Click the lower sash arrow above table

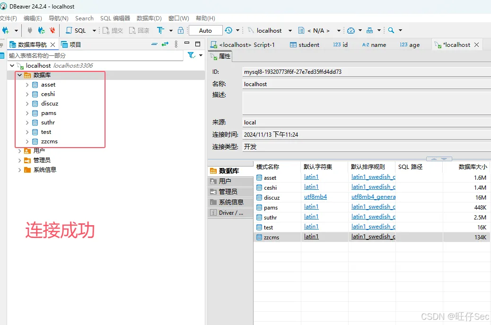(x=444, y=159)
